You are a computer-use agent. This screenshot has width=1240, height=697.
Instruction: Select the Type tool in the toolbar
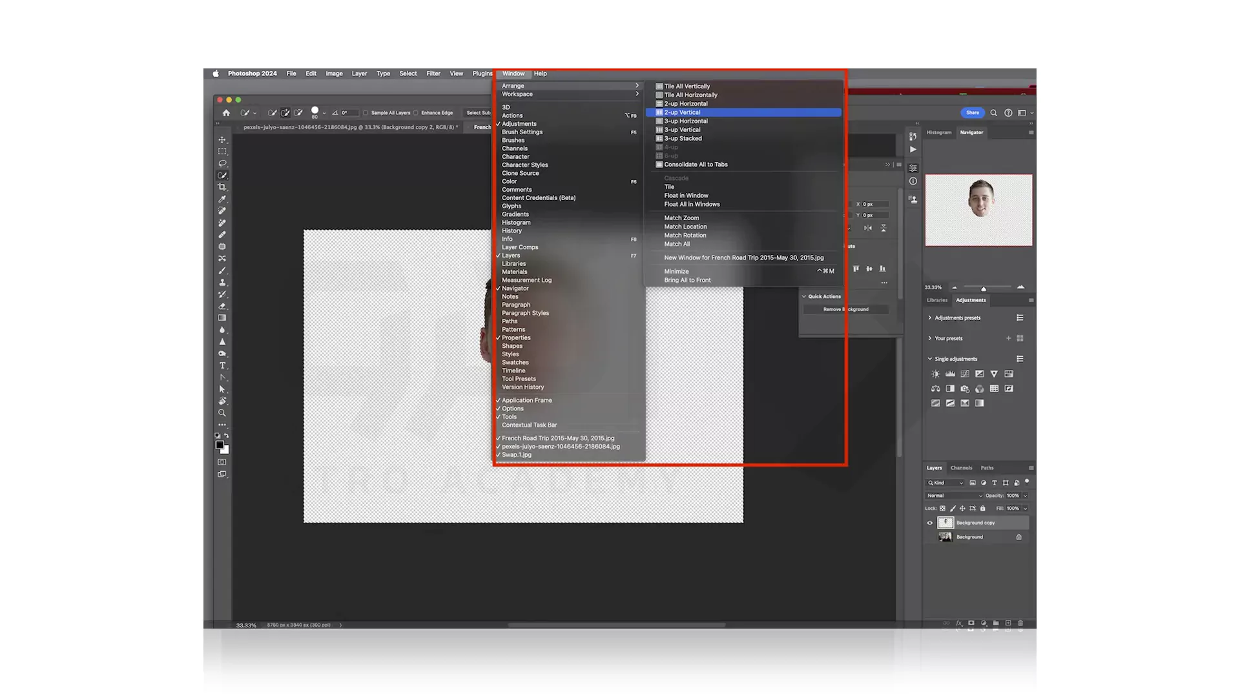pyautogui.click(x=222, y=365)
